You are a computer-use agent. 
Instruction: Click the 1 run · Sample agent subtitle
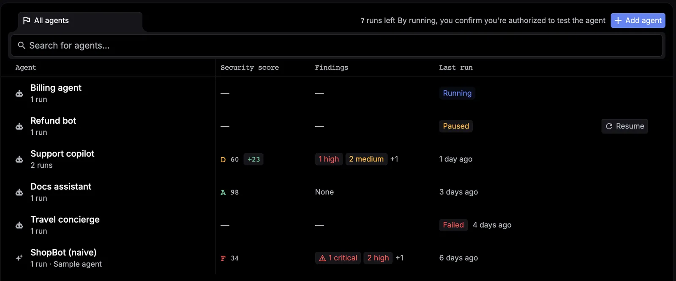[x=66, y=264]
